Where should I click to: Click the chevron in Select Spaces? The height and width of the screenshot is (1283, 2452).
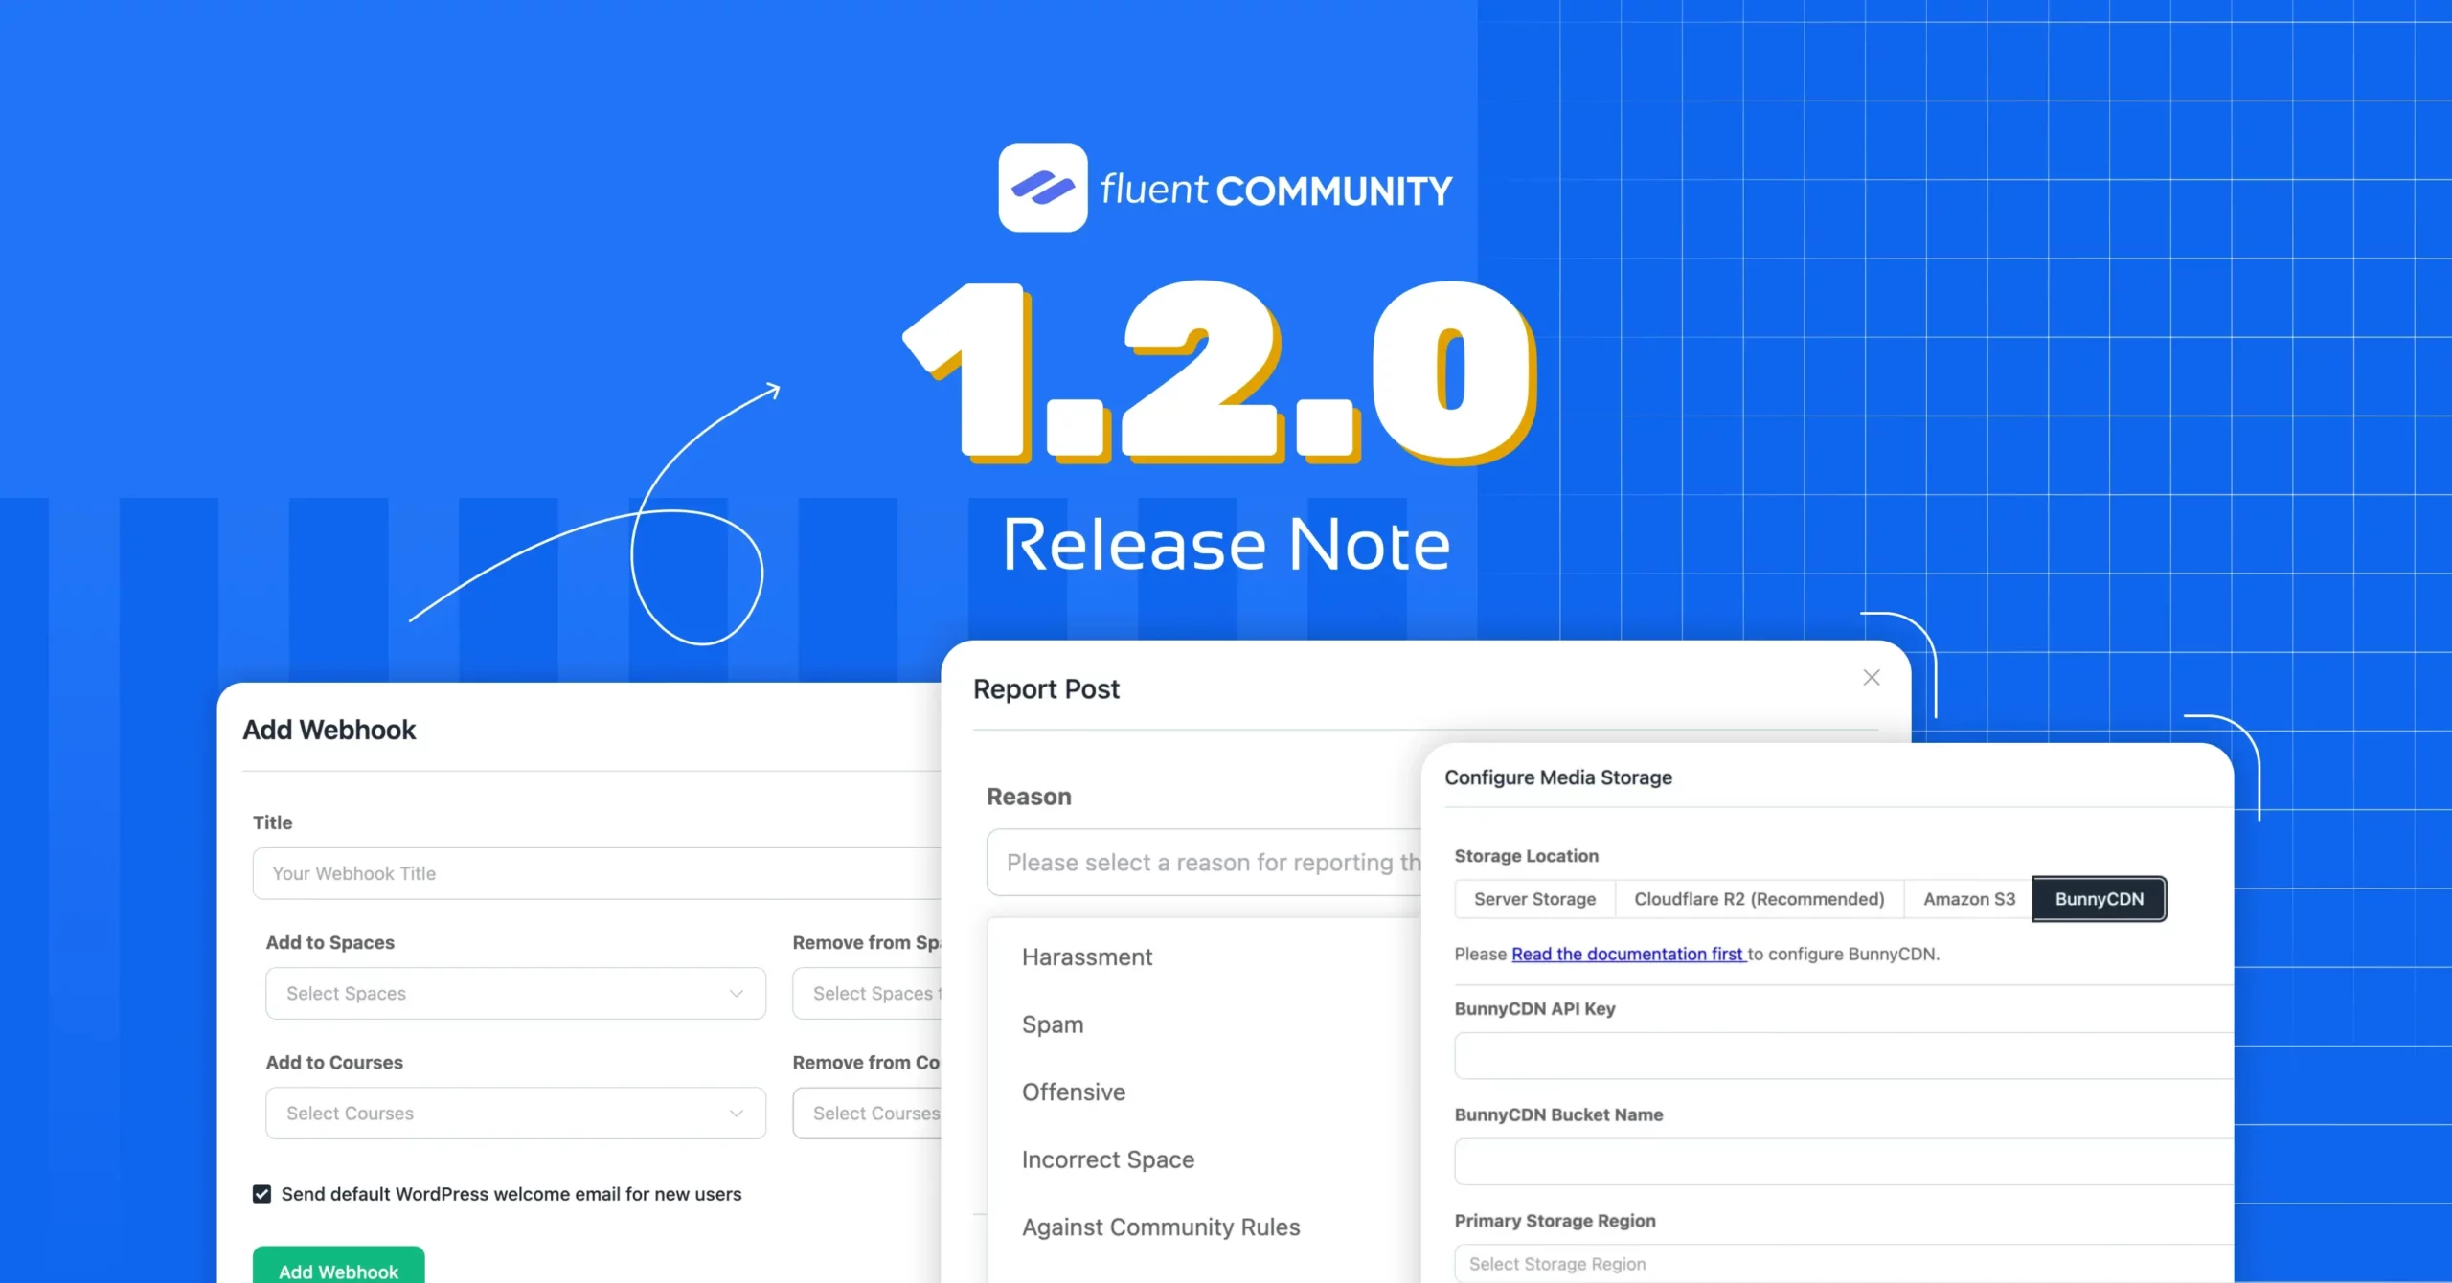click(x=736, y=994)
